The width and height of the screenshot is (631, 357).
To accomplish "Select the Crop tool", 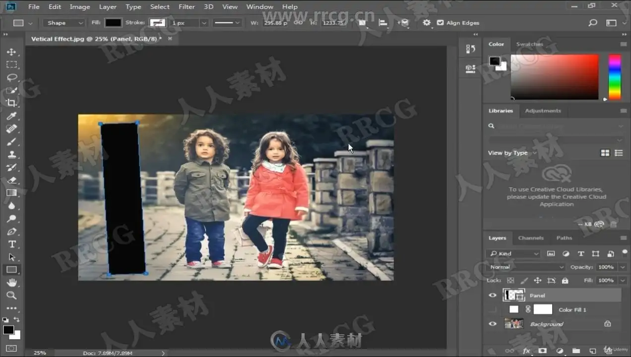I will point(11,103).
